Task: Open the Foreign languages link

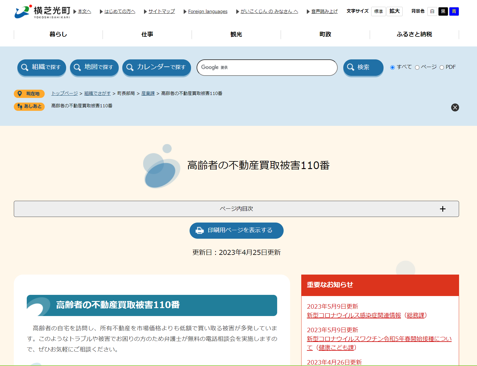Action: click(207, 11)
